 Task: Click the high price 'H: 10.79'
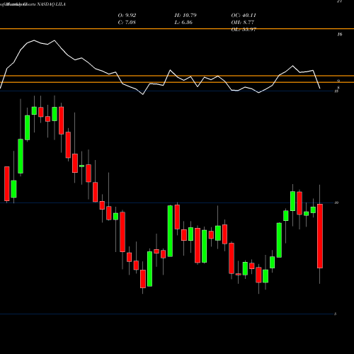(185, 16)
